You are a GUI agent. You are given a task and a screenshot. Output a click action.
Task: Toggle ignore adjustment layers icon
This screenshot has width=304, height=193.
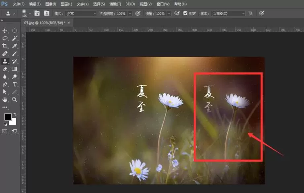251,13
